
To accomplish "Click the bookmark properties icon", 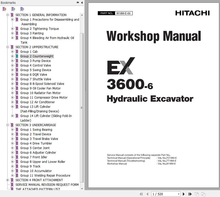I will tap(22, 9).
